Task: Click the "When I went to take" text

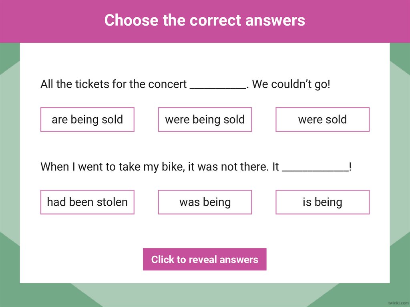Action: (x=78, y=167)
